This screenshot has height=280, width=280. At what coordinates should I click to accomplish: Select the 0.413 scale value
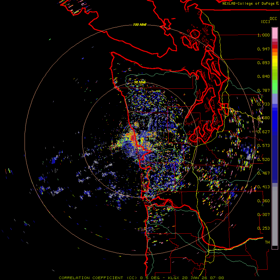(x=264, y=187)
